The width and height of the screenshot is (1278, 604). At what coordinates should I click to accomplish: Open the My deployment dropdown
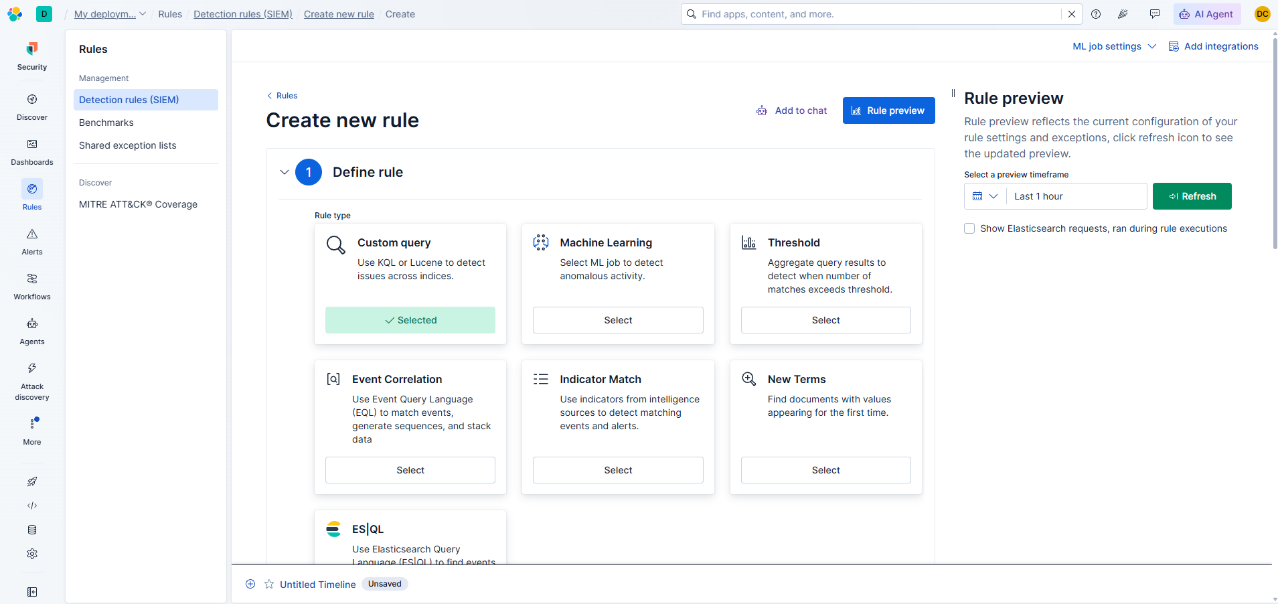pos(110,14)
